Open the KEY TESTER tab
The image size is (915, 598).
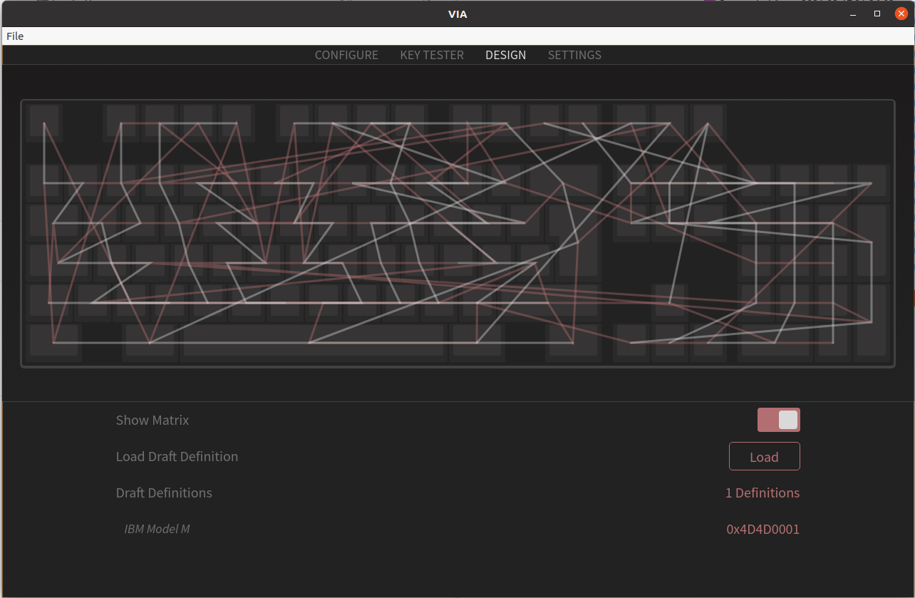click(432, 55)
